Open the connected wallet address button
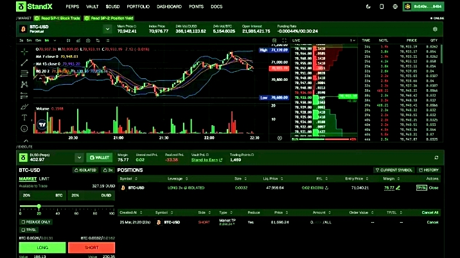The width and height of the screenshot is (460, 258). [x=423, y=6]
